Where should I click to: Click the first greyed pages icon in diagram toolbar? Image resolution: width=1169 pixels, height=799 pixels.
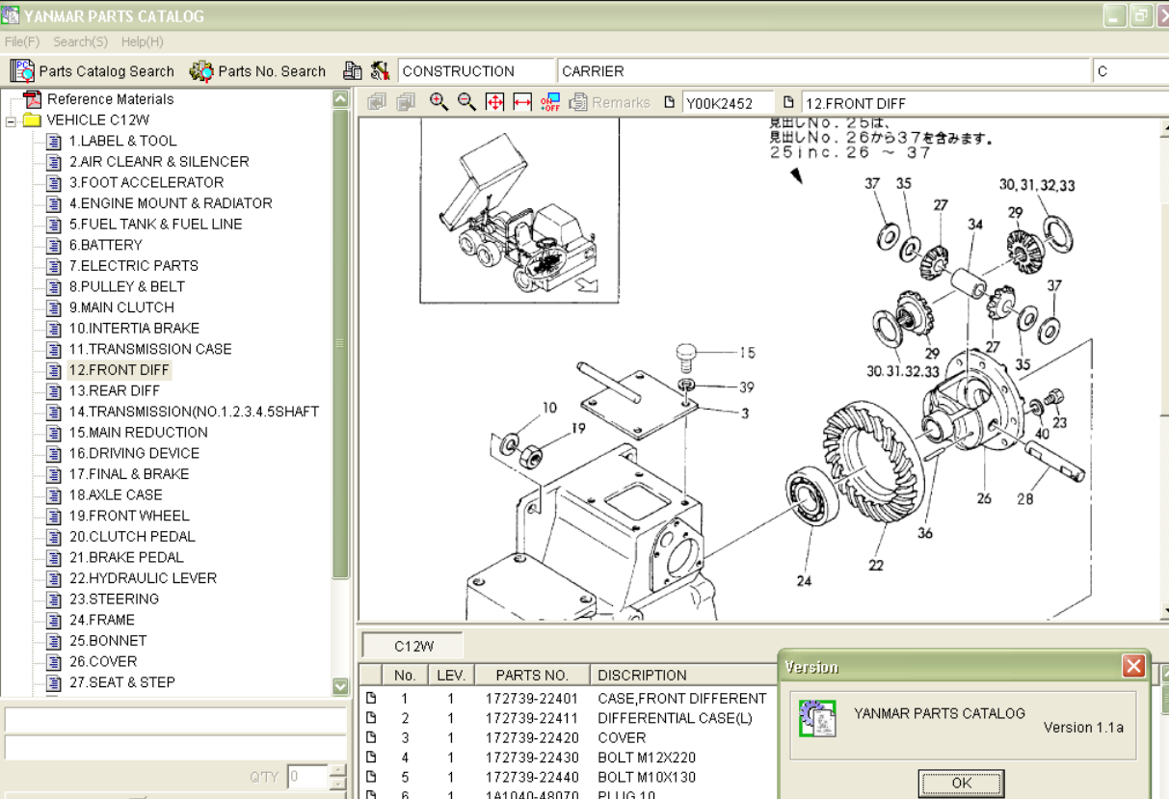[x=377, y=102]
